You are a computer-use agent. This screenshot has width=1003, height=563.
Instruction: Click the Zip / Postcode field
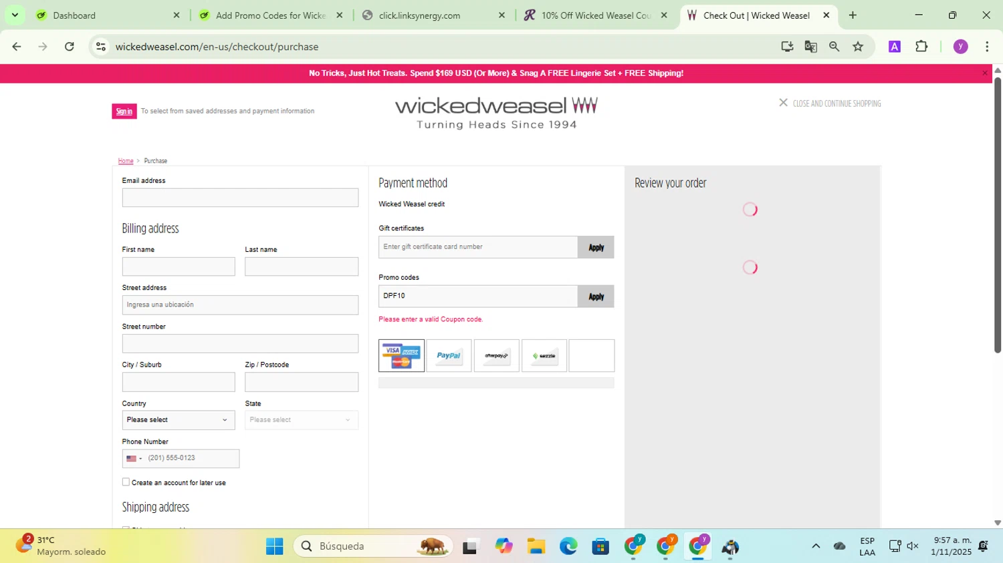[x=302, y=382]
